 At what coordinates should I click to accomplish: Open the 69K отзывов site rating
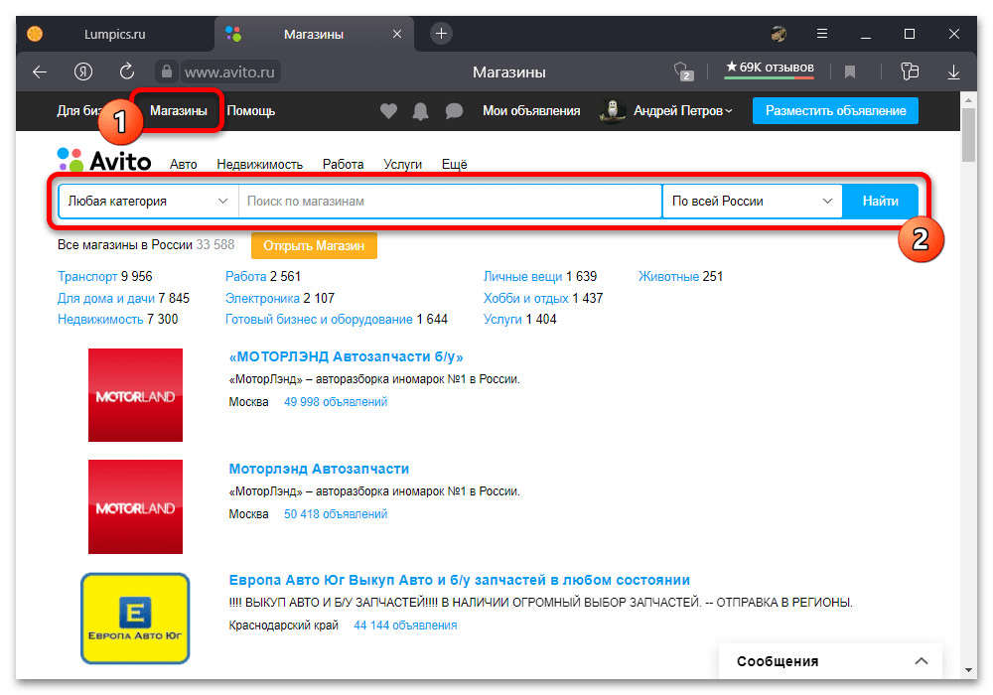click(770, 68)
